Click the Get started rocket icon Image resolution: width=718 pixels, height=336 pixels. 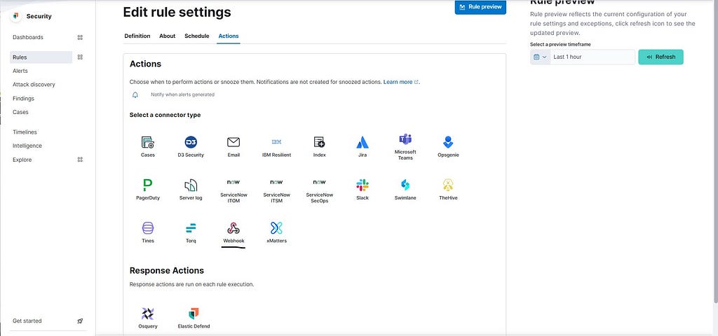click(80, 321)
